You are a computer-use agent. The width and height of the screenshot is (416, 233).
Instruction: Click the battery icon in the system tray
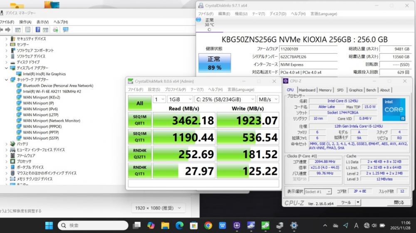[382, 226]
